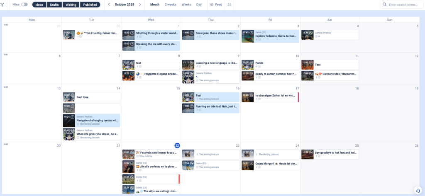Image resolution: width=425 pixels, height=196 pixels.
Task: Open 'Ready to outrun summer heat?' post
Action: (270, 75)
